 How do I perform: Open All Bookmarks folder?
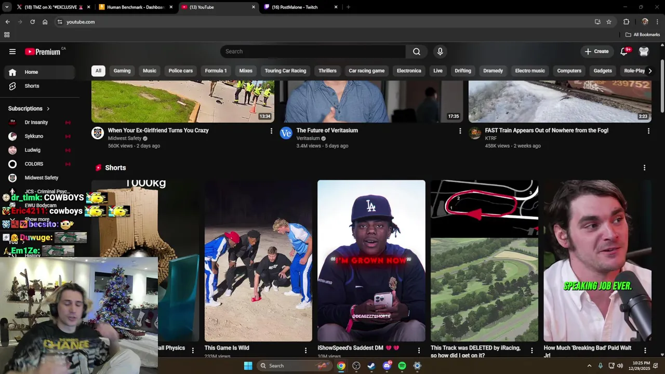coord(643,35)
